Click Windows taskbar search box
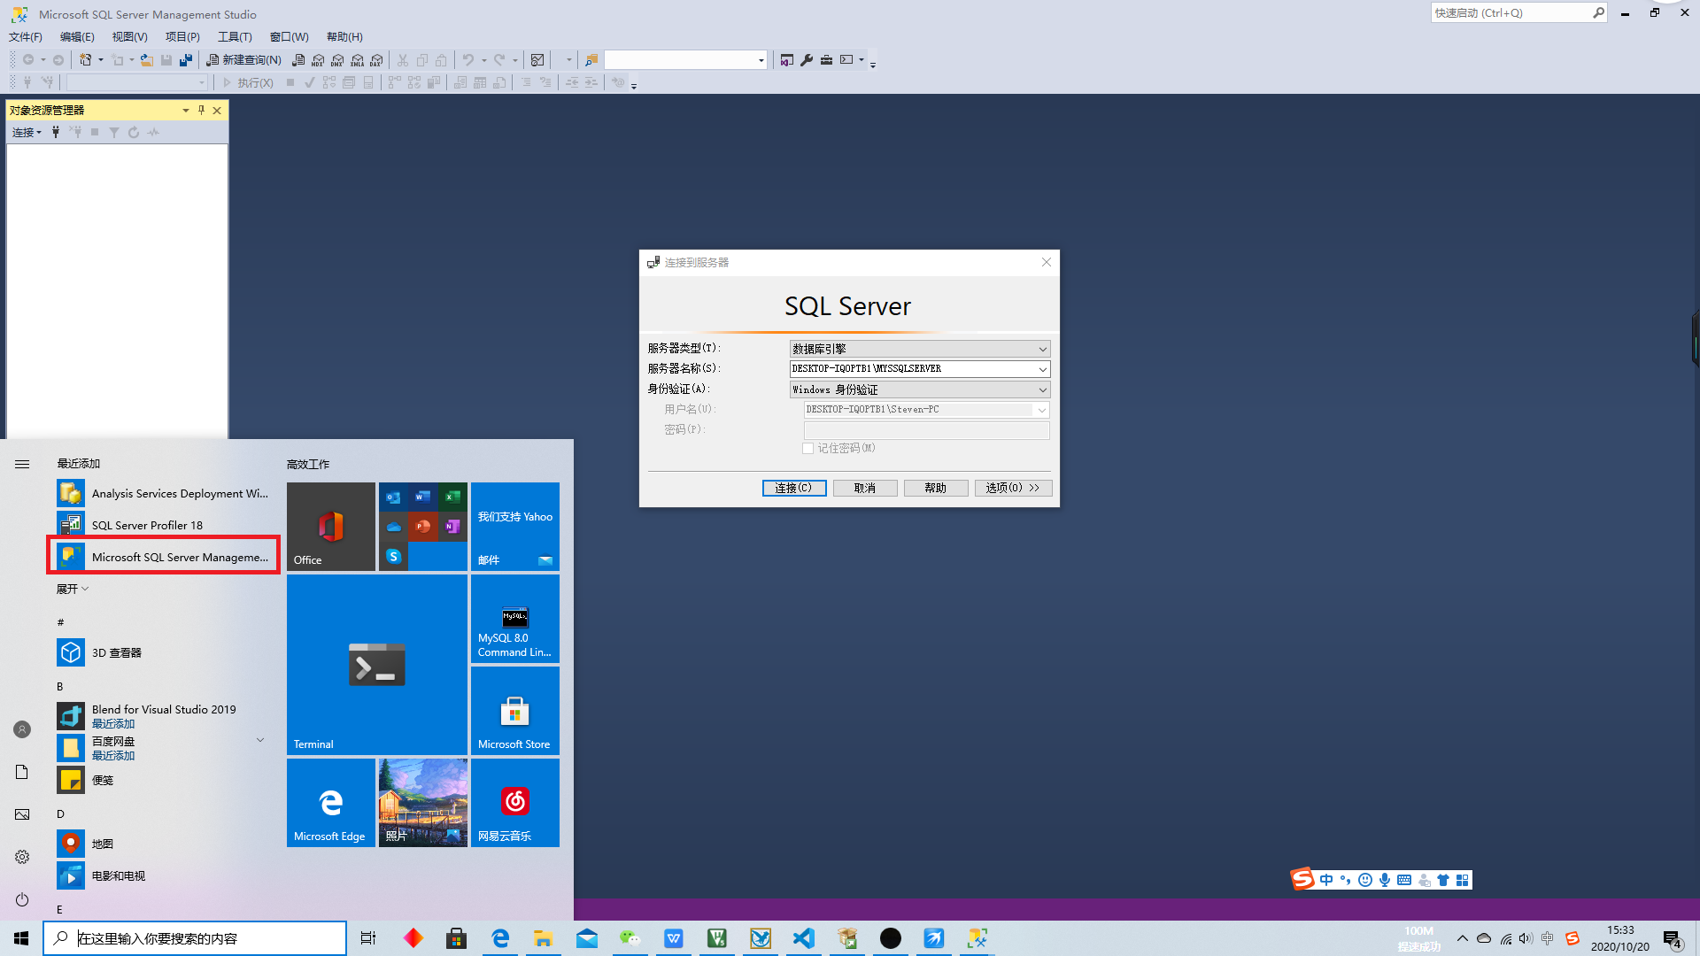The image size is (1700, 956). [195, 938]
